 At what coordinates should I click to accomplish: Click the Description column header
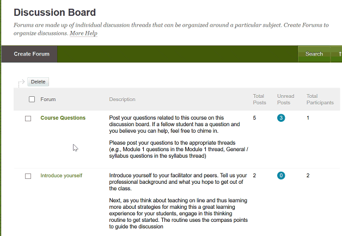122,100
